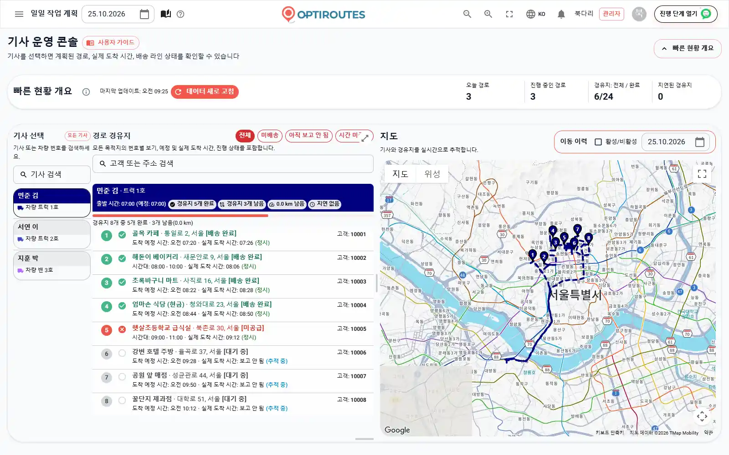729x455 pixels.
Task: Switch the map to 지도 view
Action: [400, 174]
